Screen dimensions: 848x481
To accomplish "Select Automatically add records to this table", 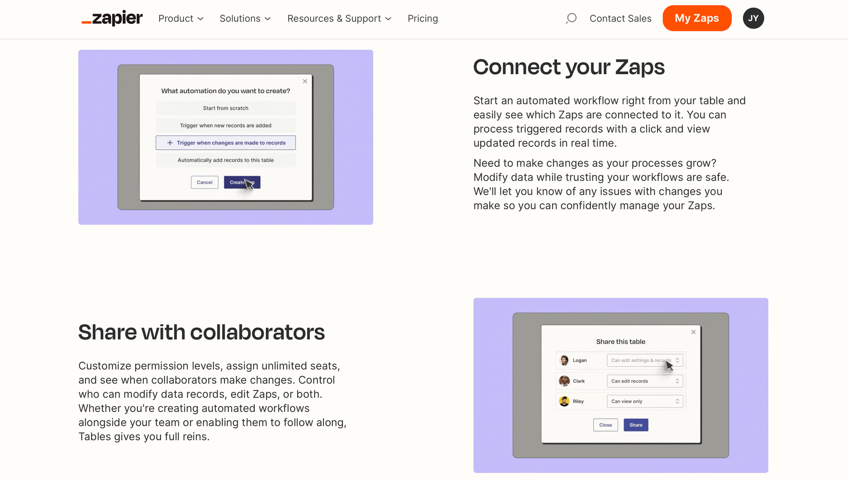I will tap(226, 160).
